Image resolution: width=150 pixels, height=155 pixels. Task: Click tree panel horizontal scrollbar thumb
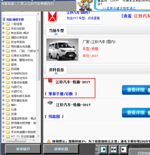pos(16,140)
